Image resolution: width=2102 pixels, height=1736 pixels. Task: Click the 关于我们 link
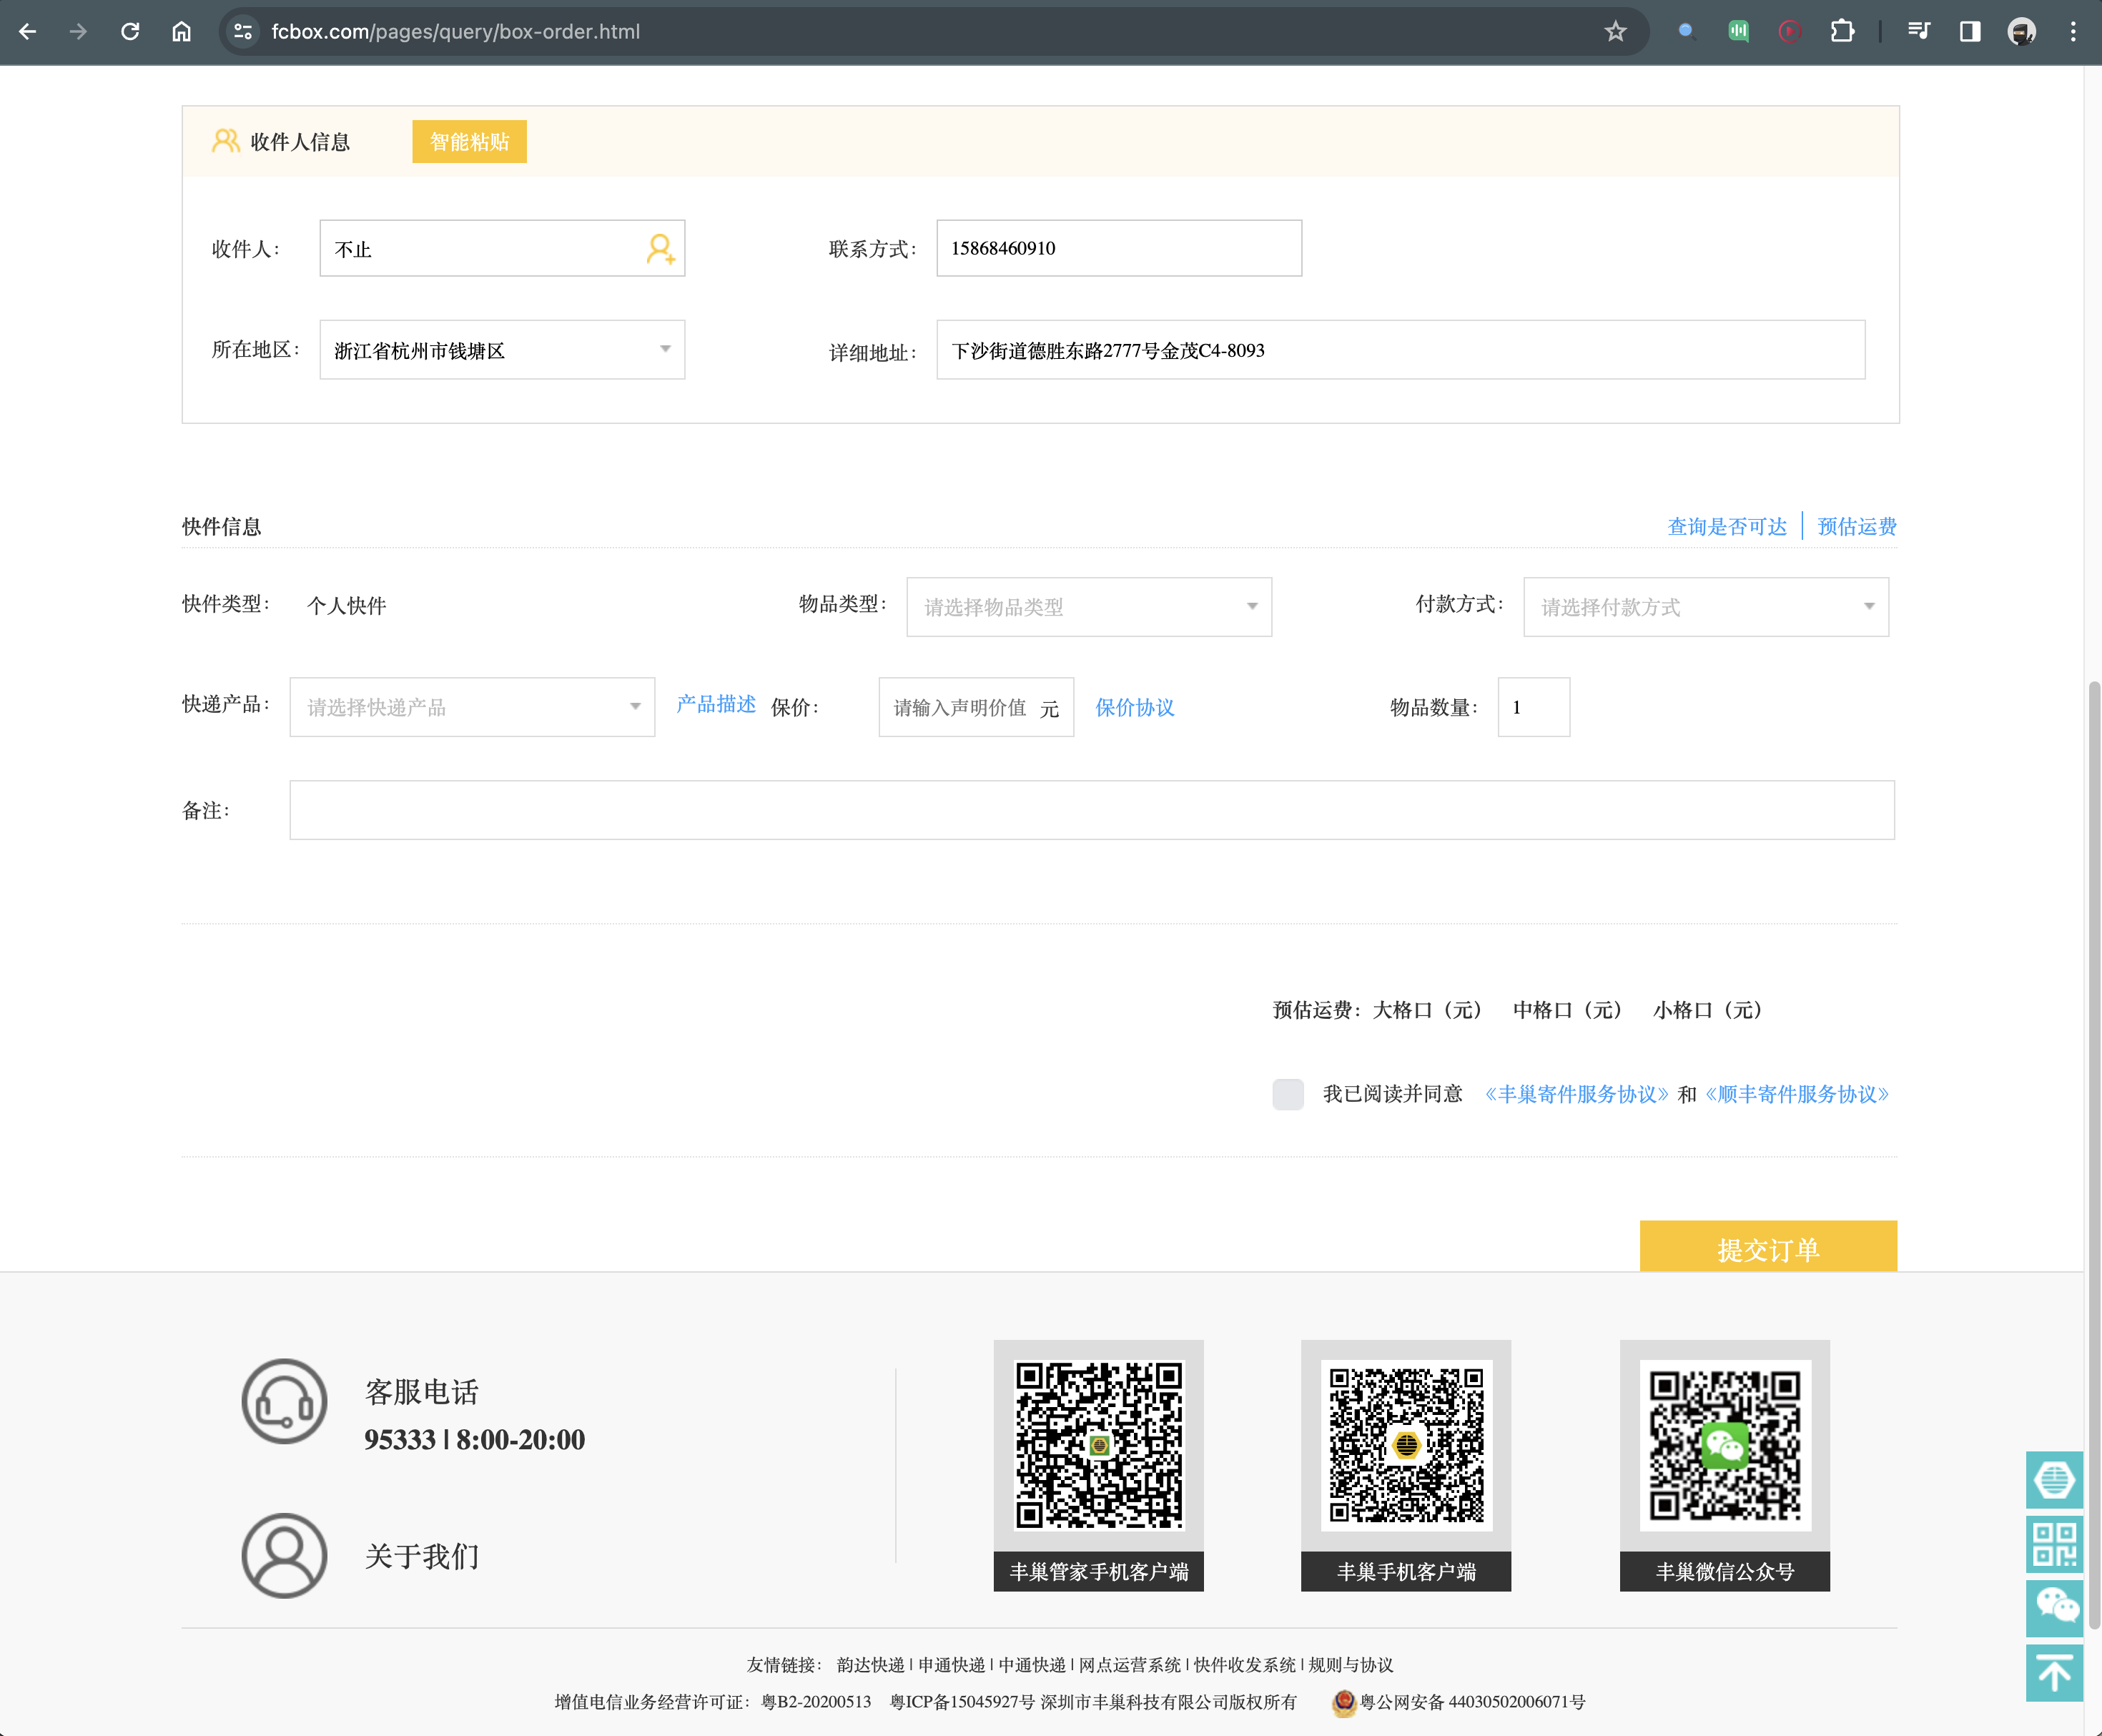pos(422,1556)
